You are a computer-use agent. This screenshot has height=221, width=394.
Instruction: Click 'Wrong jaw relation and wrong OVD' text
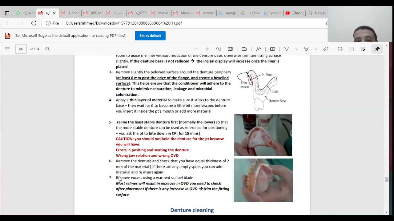pos(147,156)
